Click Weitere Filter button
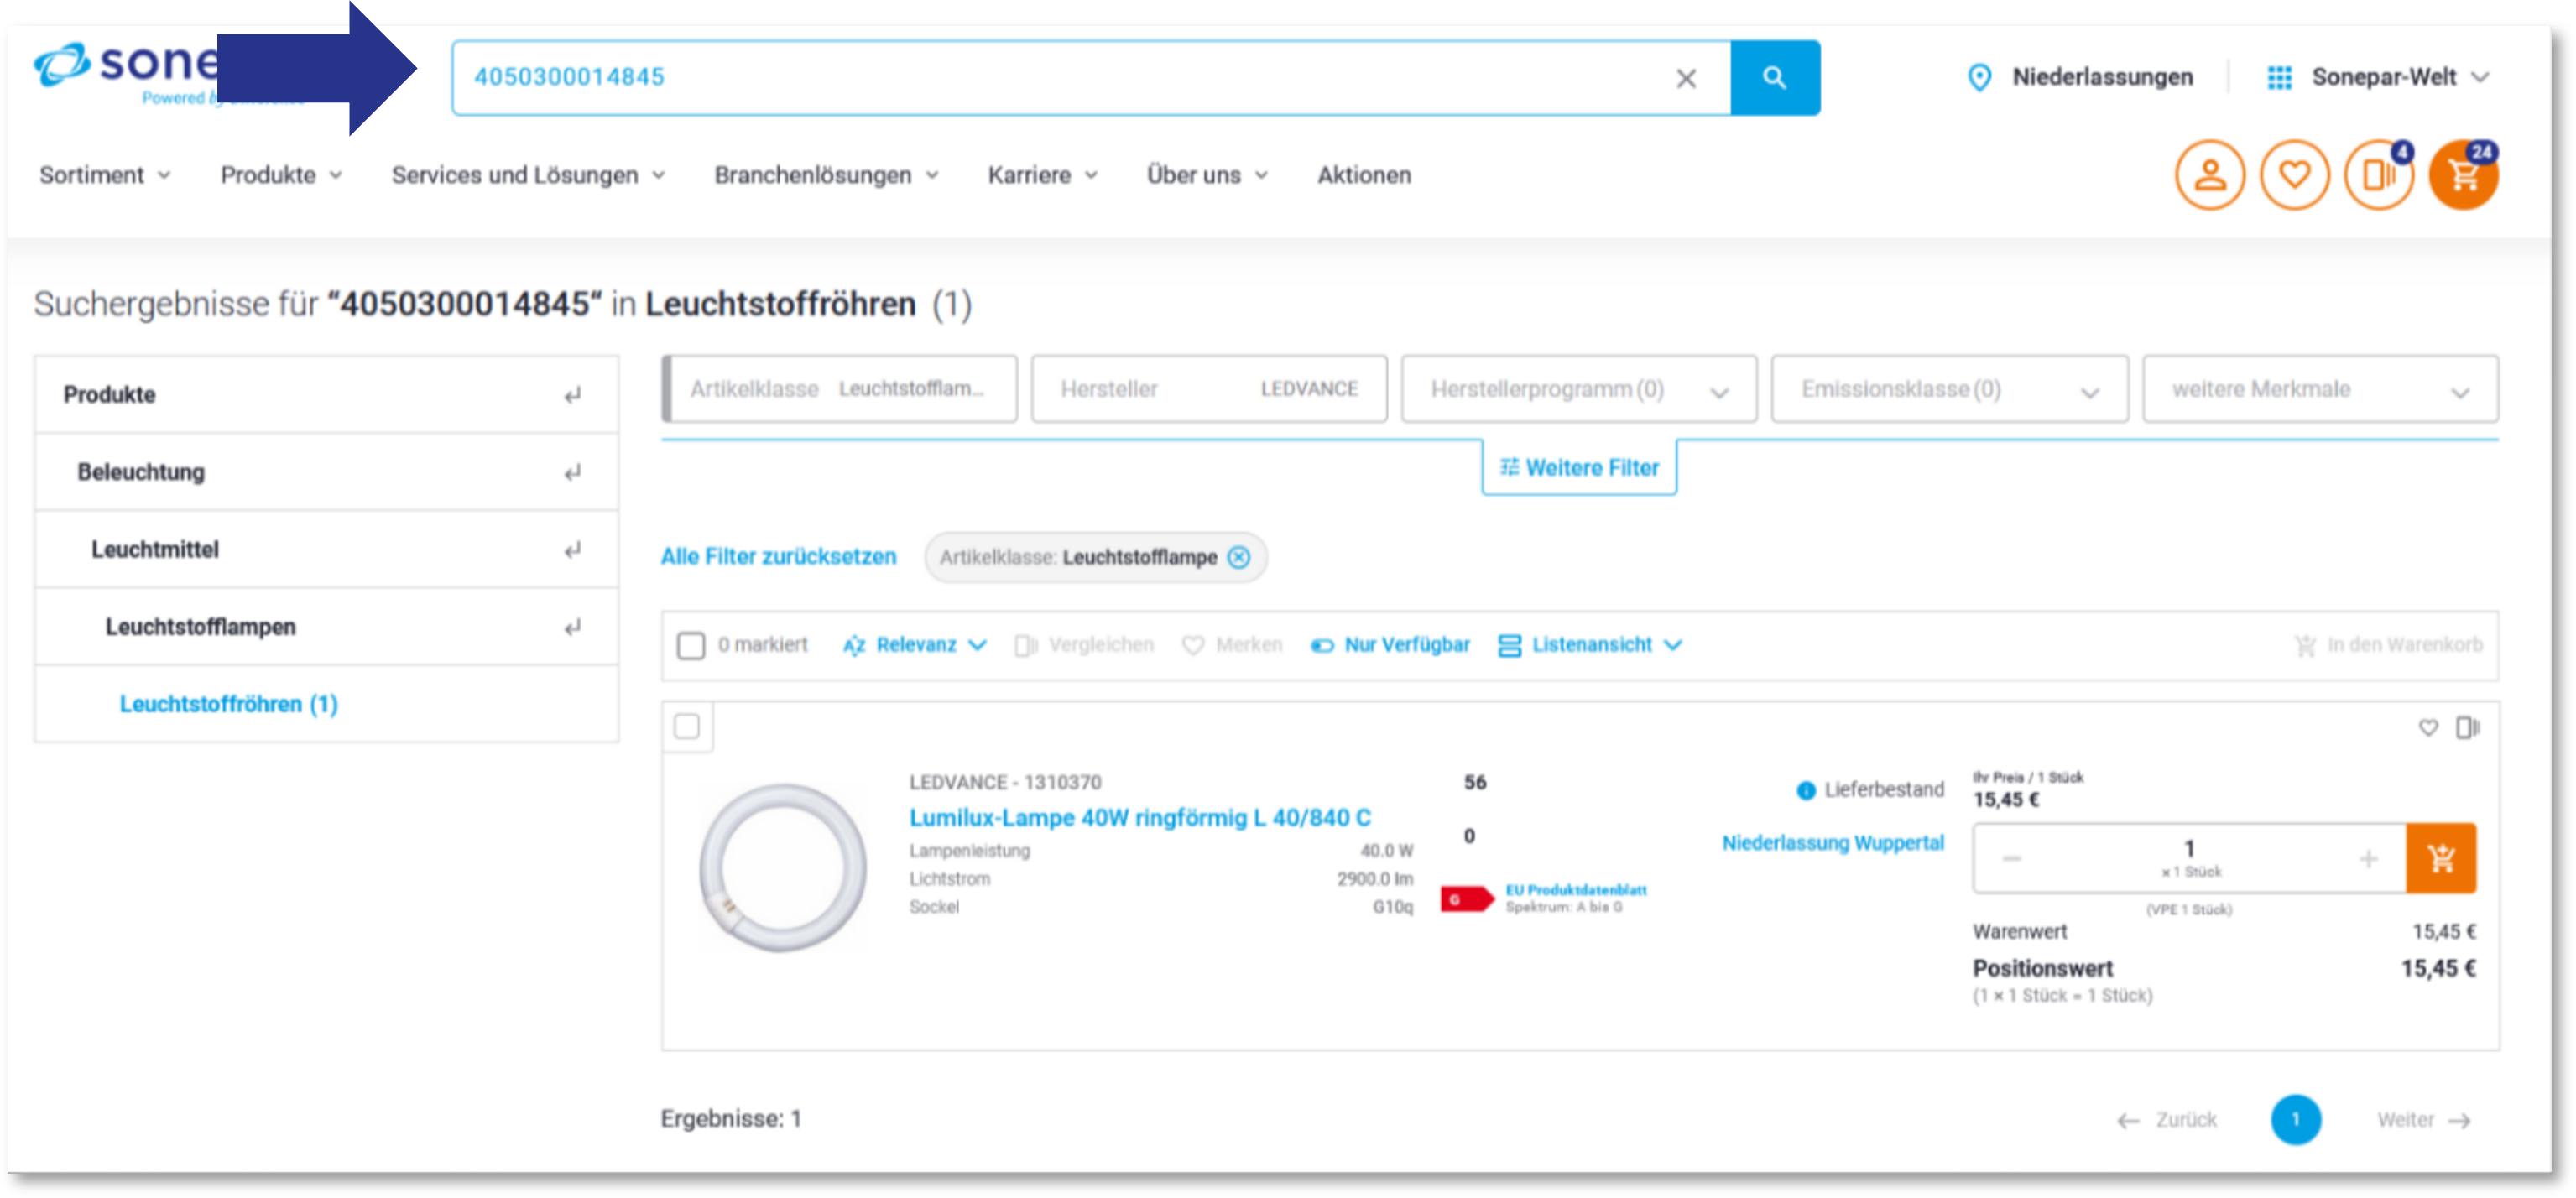Image resolution: width=2576 pixels, height=1198 pixels. 1579,468
